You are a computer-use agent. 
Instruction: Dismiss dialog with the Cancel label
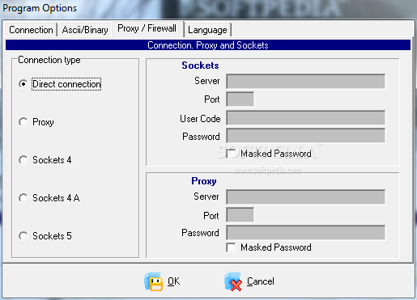pyautogui.click(x=261, y=281)
